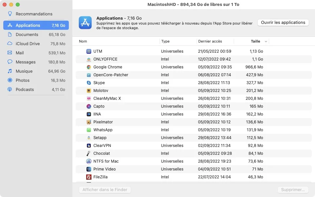Click the large App Store icon in header

click(85, 23)
